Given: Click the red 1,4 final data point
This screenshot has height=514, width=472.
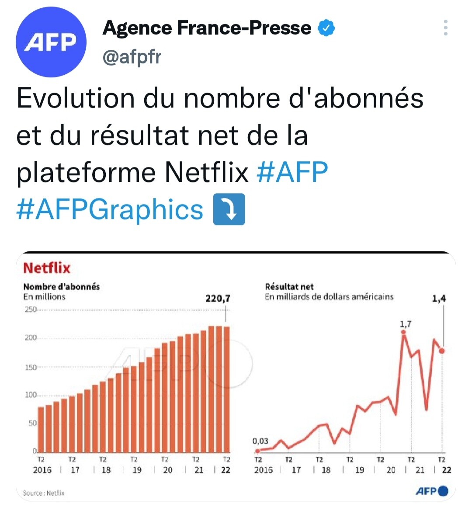Looking at the screenshot, I should [x=442, y=351].
